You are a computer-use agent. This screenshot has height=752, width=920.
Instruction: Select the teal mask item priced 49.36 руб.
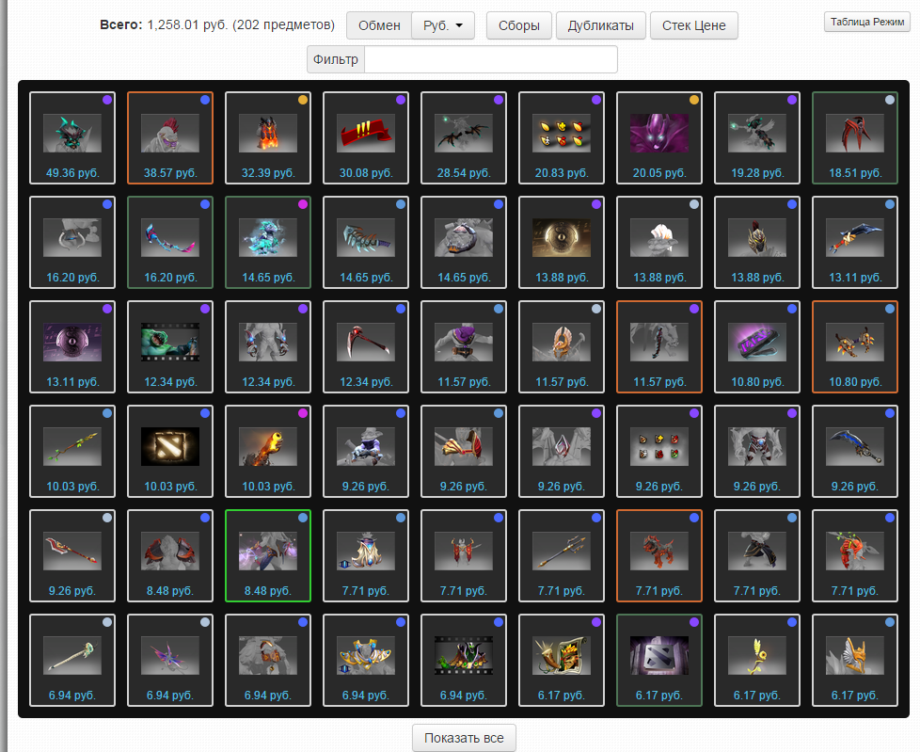click(72, 138)
